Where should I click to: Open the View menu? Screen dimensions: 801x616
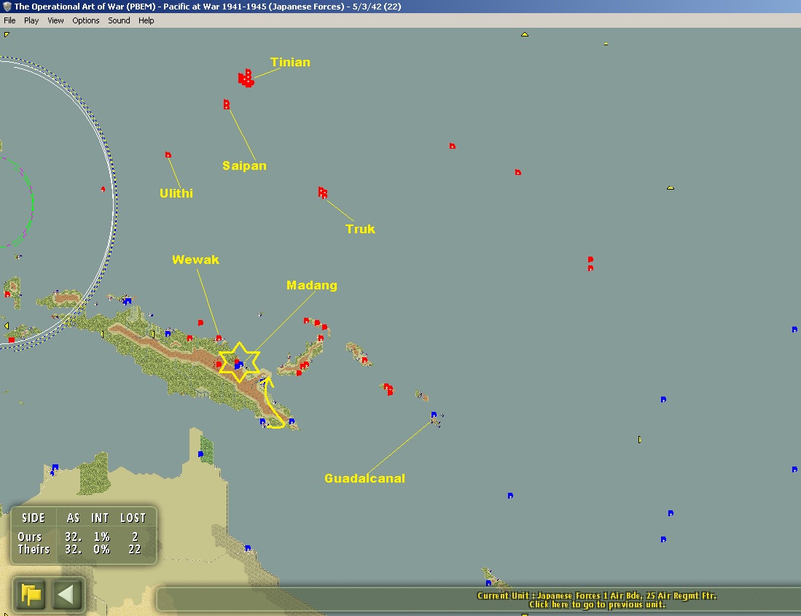click(x=55, y=20)
